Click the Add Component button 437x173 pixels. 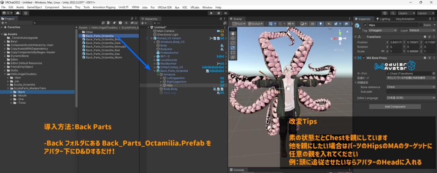pyautogui.click(x=395, y=107)
